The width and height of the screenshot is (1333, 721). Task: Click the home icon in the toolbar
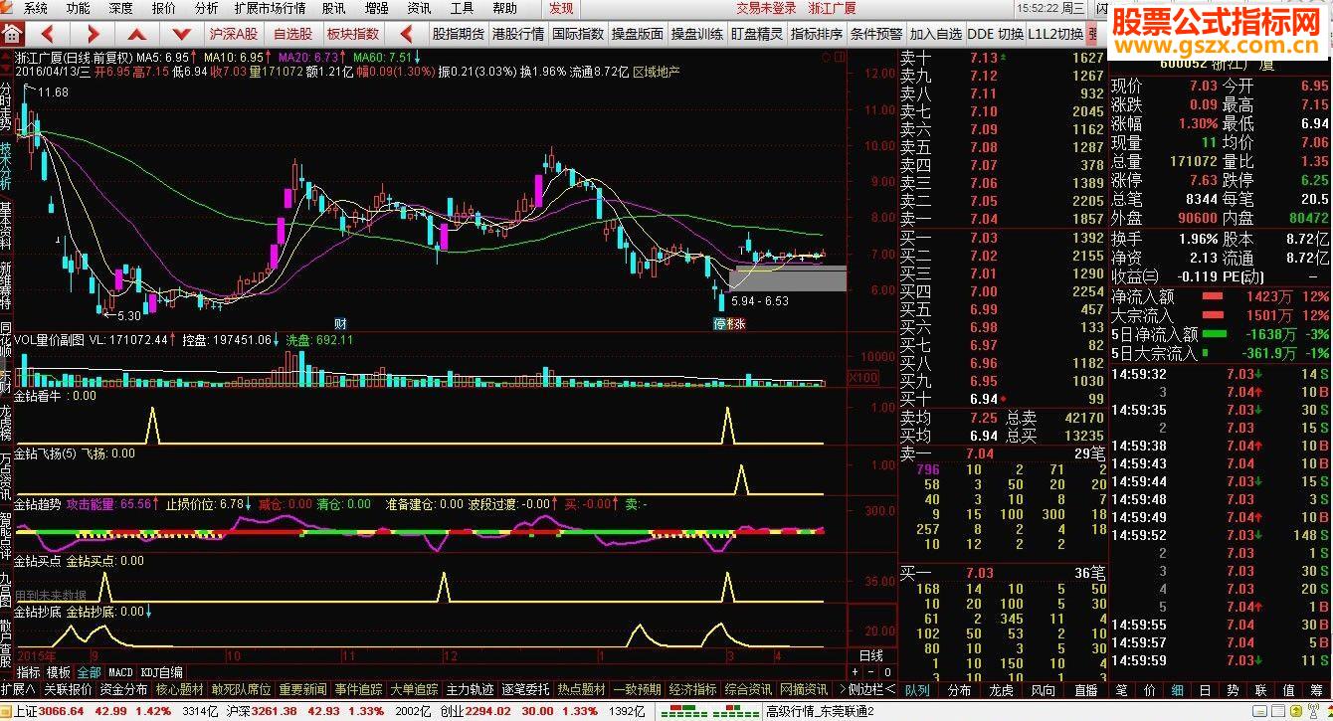point(11,34)
